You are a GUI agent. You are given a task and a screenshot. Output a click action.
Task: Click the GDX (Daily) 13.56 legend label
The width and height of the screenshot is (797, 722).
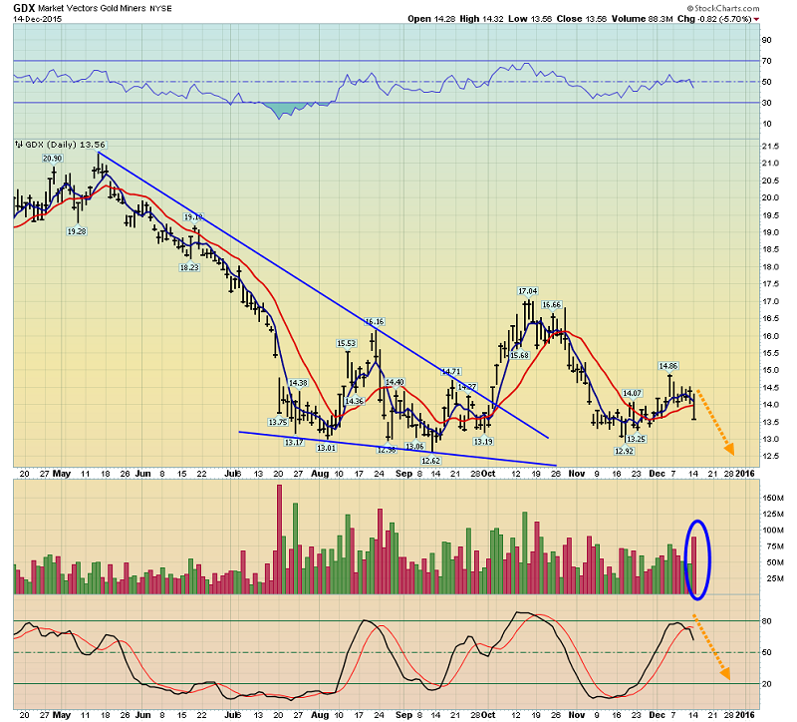click(x=65, y=145)
